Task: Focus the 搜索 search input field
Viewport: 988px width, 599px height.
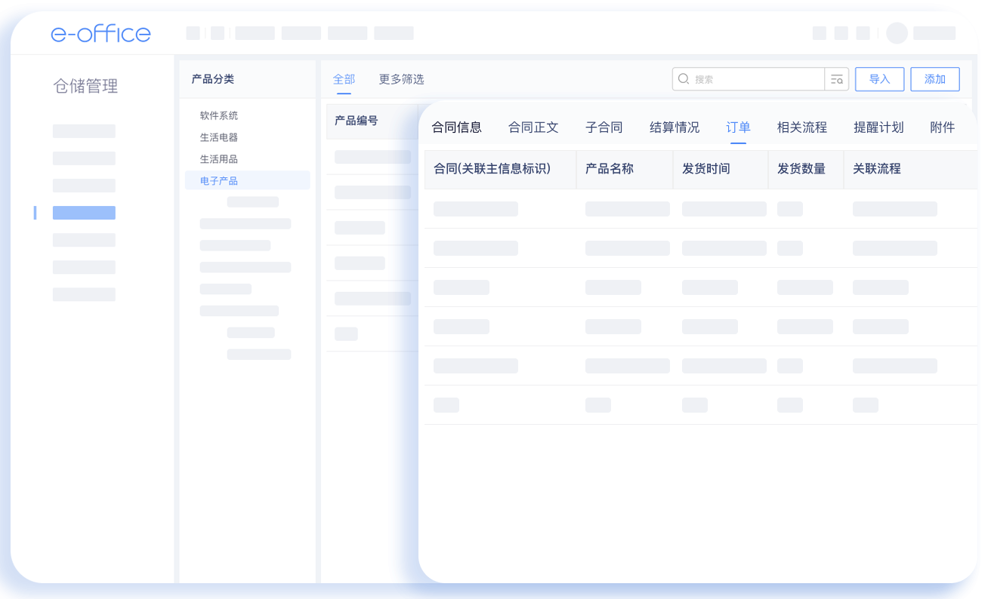Action: point(749,79)
